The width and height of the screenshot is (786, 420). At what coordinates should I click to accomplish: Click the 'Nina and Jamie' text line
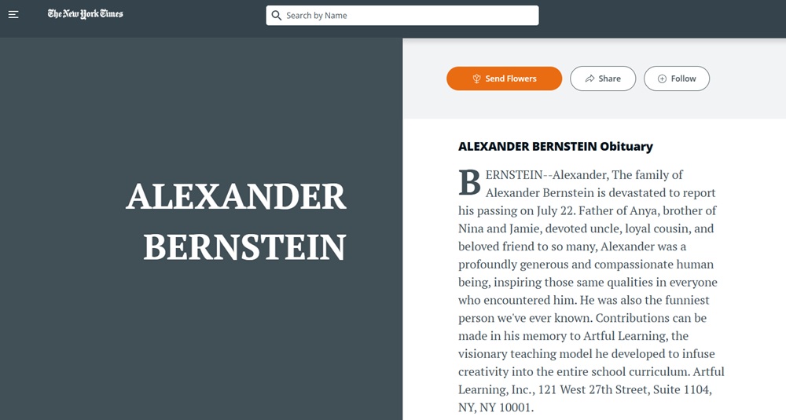point(586,228)
